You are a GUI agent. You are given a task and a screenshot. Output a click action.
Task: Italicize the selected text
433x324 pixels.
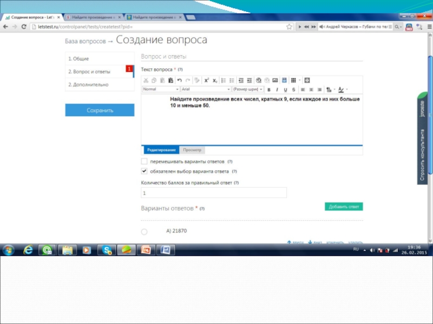pyautogui.click(x=277, y=90)
